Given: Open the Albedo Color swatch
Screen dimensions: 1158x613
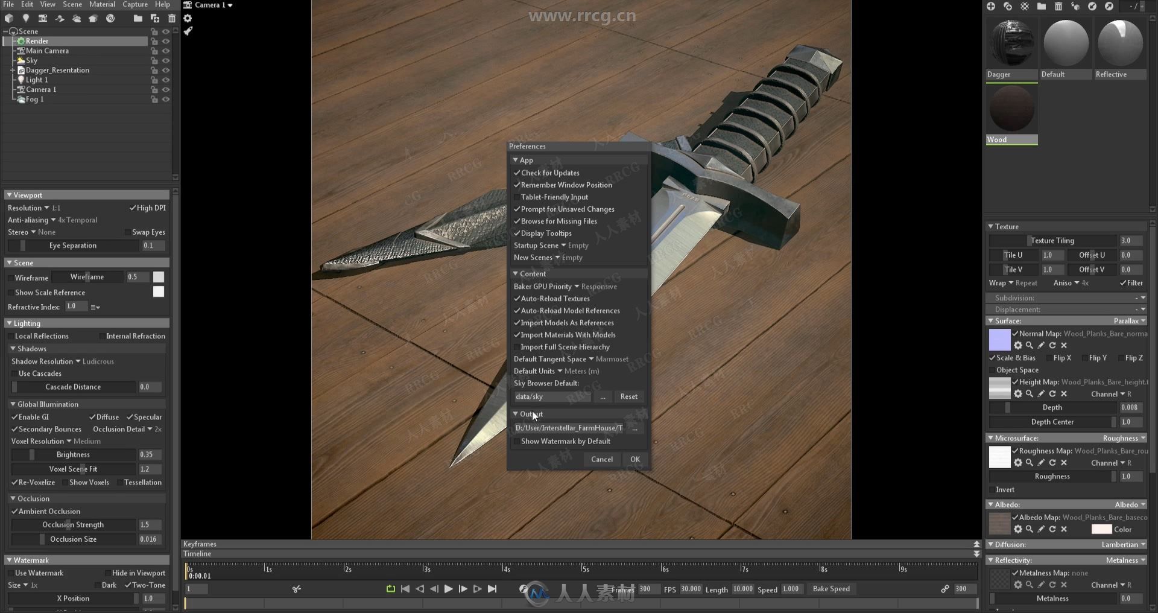Looking at the screenshot, I should click(1101, 529).
